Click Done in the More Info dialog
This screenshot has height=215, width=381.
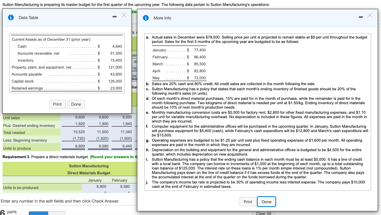pos(267,202)
